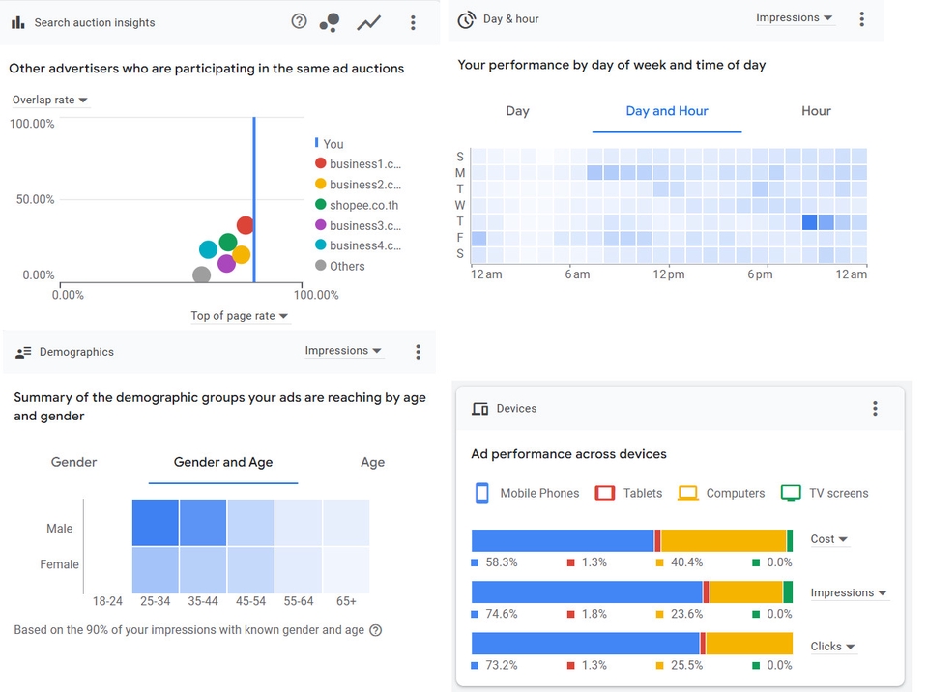Expand the Overlap rate dropdown
Viewport: 928px width, 692px height.
pos(50,101)
